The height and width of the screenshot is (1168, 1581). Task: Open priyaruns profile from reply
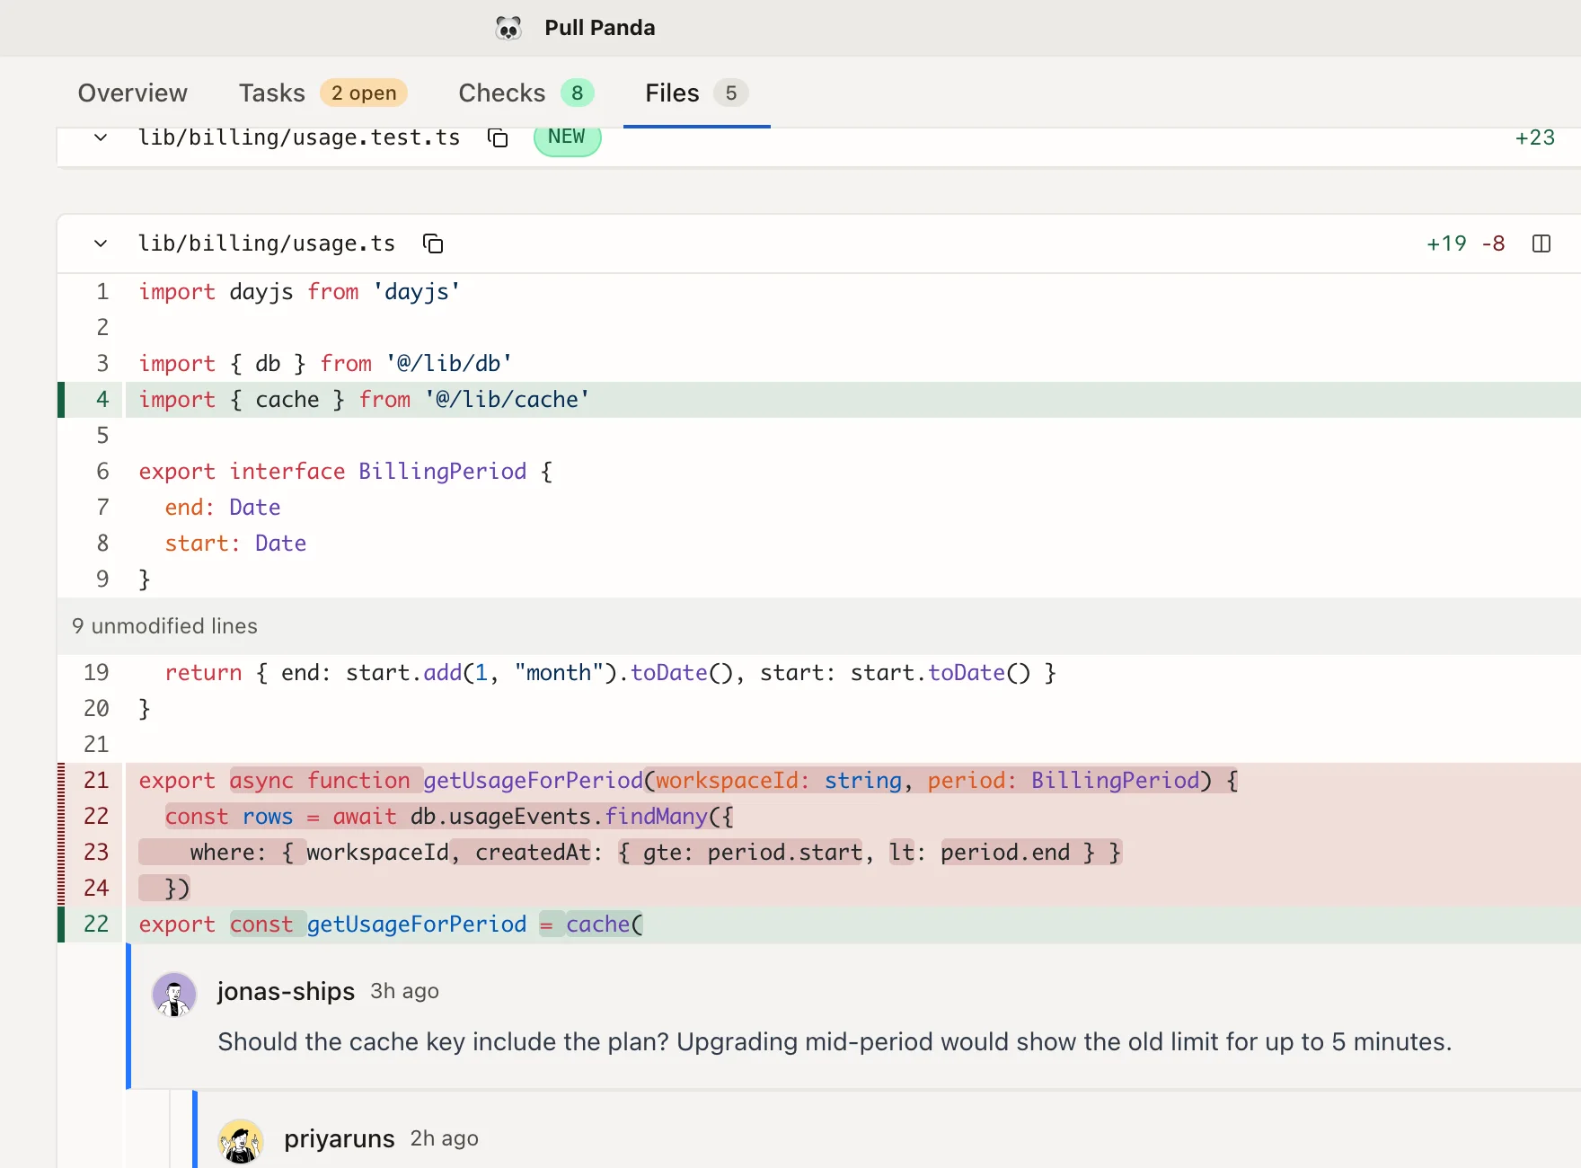(x=340, y=1138)
